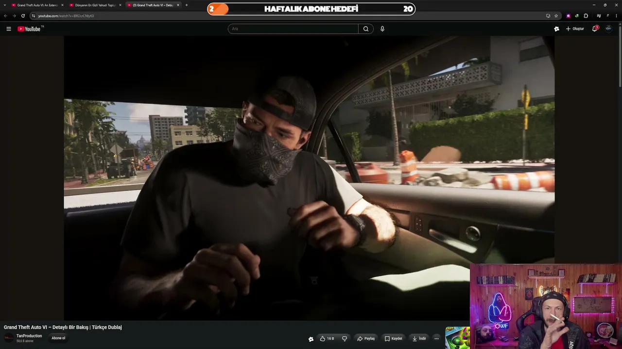Open the media controls icon
The width and height of the screenshot is (622, 349).
tap(599, 16)
